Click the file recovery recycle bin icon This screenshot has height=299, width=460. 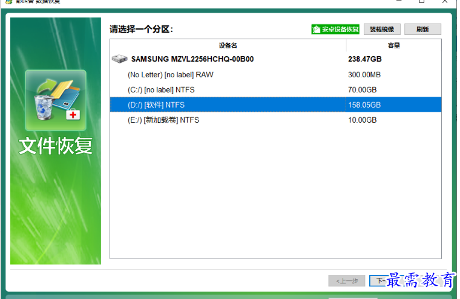click(x=56, y=100)
